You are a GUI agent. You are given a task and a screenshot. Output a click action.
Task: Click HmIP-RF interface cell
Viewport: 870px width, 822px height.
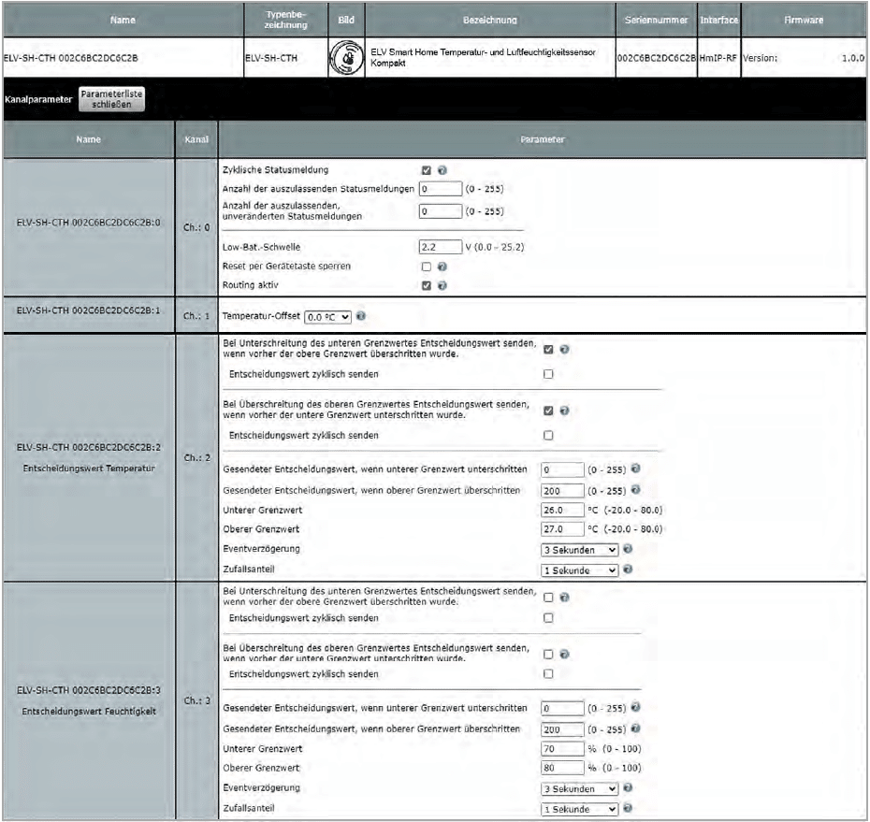719,58
